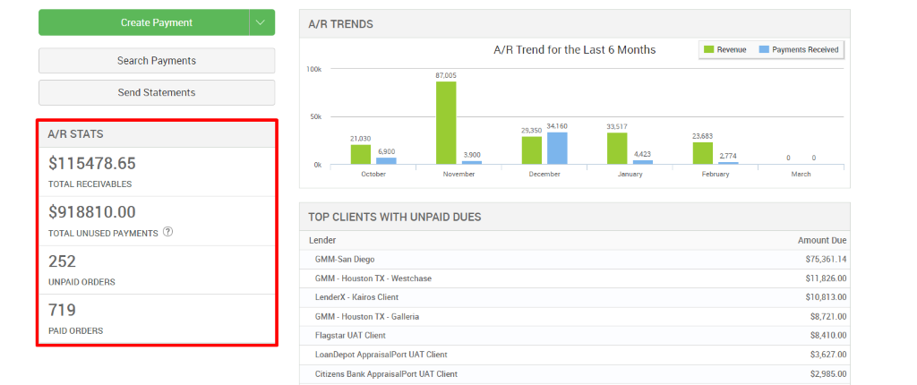917x385 pixels.
Task: Select Flagstar UAT Client row
Action: [574, 336]
